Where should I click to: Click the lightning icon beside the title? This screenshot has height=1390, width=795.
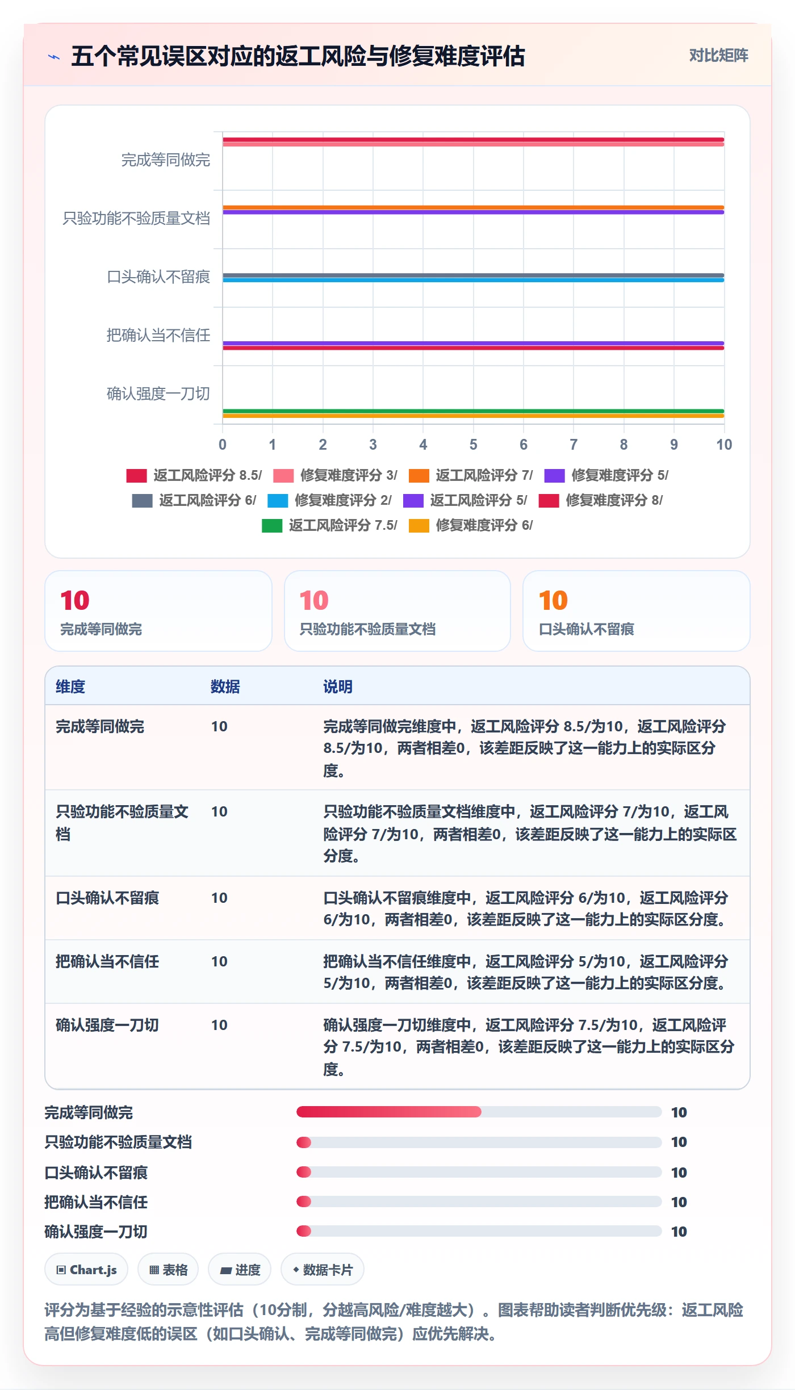pos(54,57)
